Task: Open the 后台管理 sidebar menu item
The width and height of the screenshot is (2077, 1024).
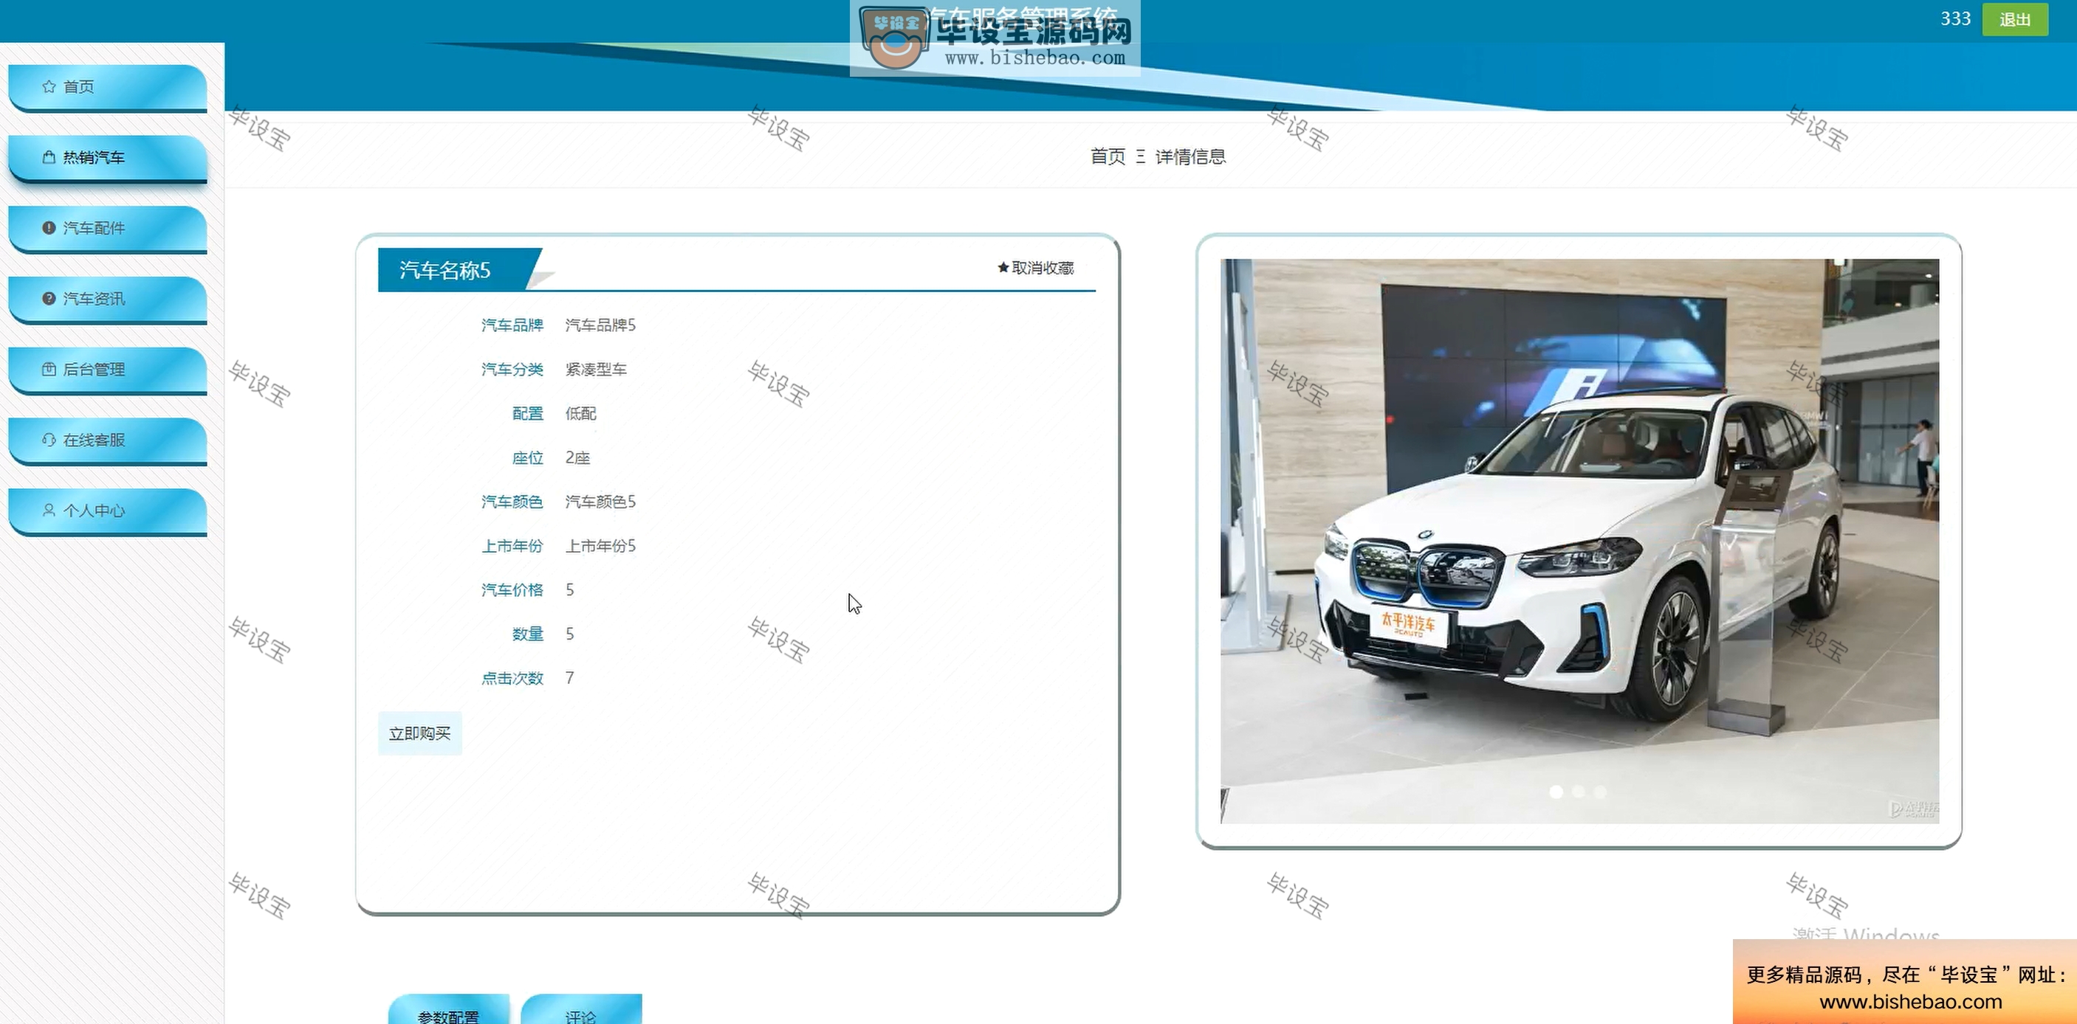Action: pyautogui.click(x=107, y=370)
